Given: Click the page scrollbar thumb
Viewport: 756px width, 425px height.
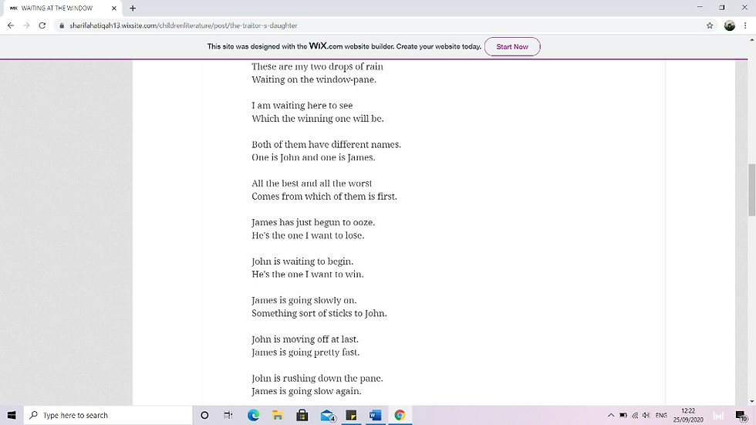Looking at the screenshot, I should pos(751,190).
